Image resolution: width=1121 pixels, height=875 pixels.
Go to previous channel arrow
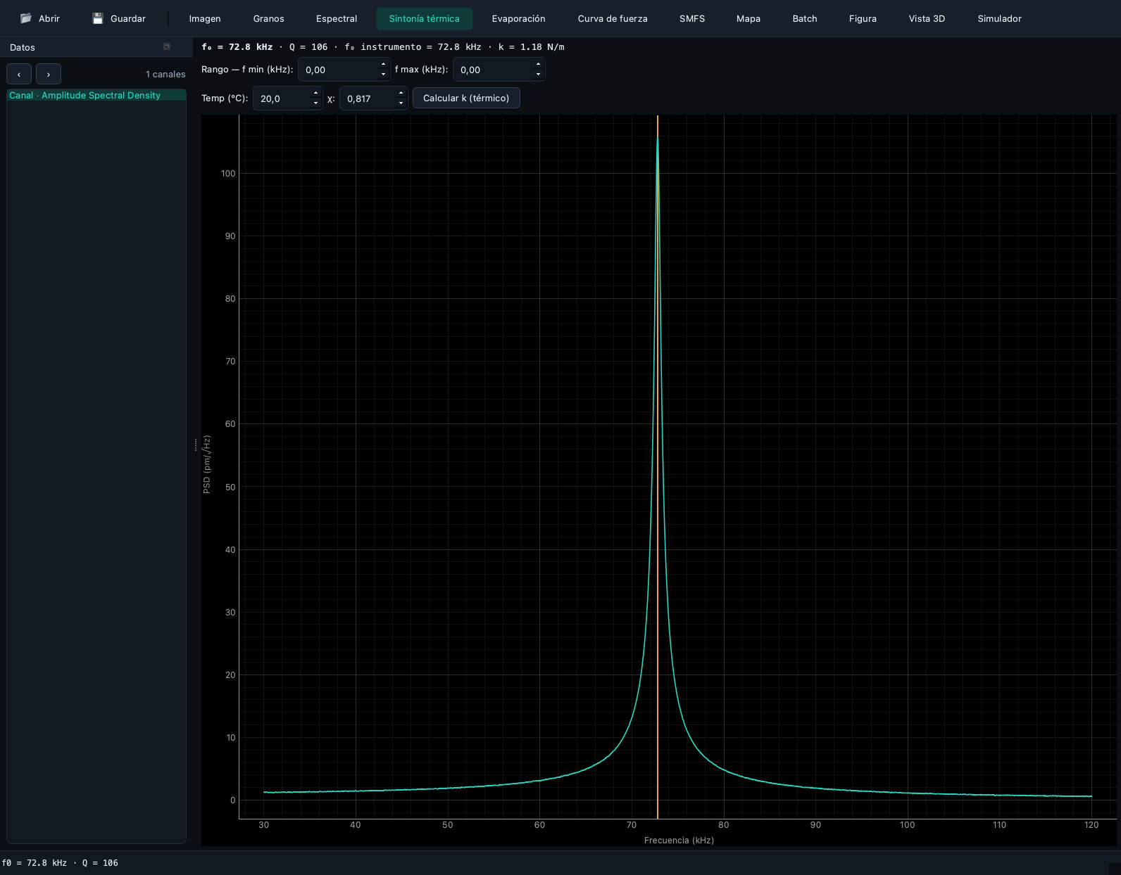19,74
